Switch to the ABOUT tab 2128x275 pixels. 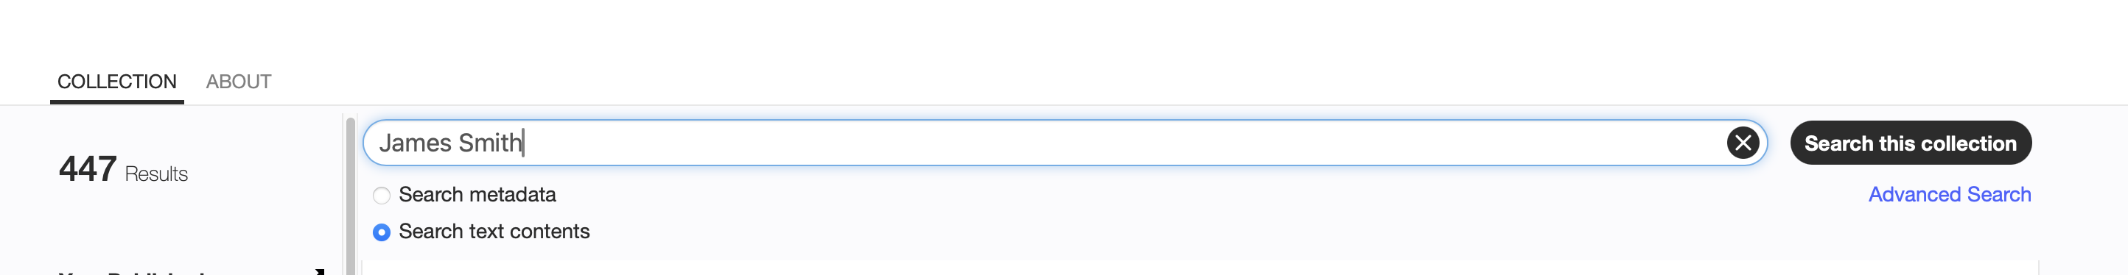238,82
